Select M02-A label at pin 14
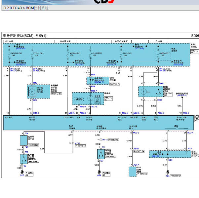 click(71, 113)
